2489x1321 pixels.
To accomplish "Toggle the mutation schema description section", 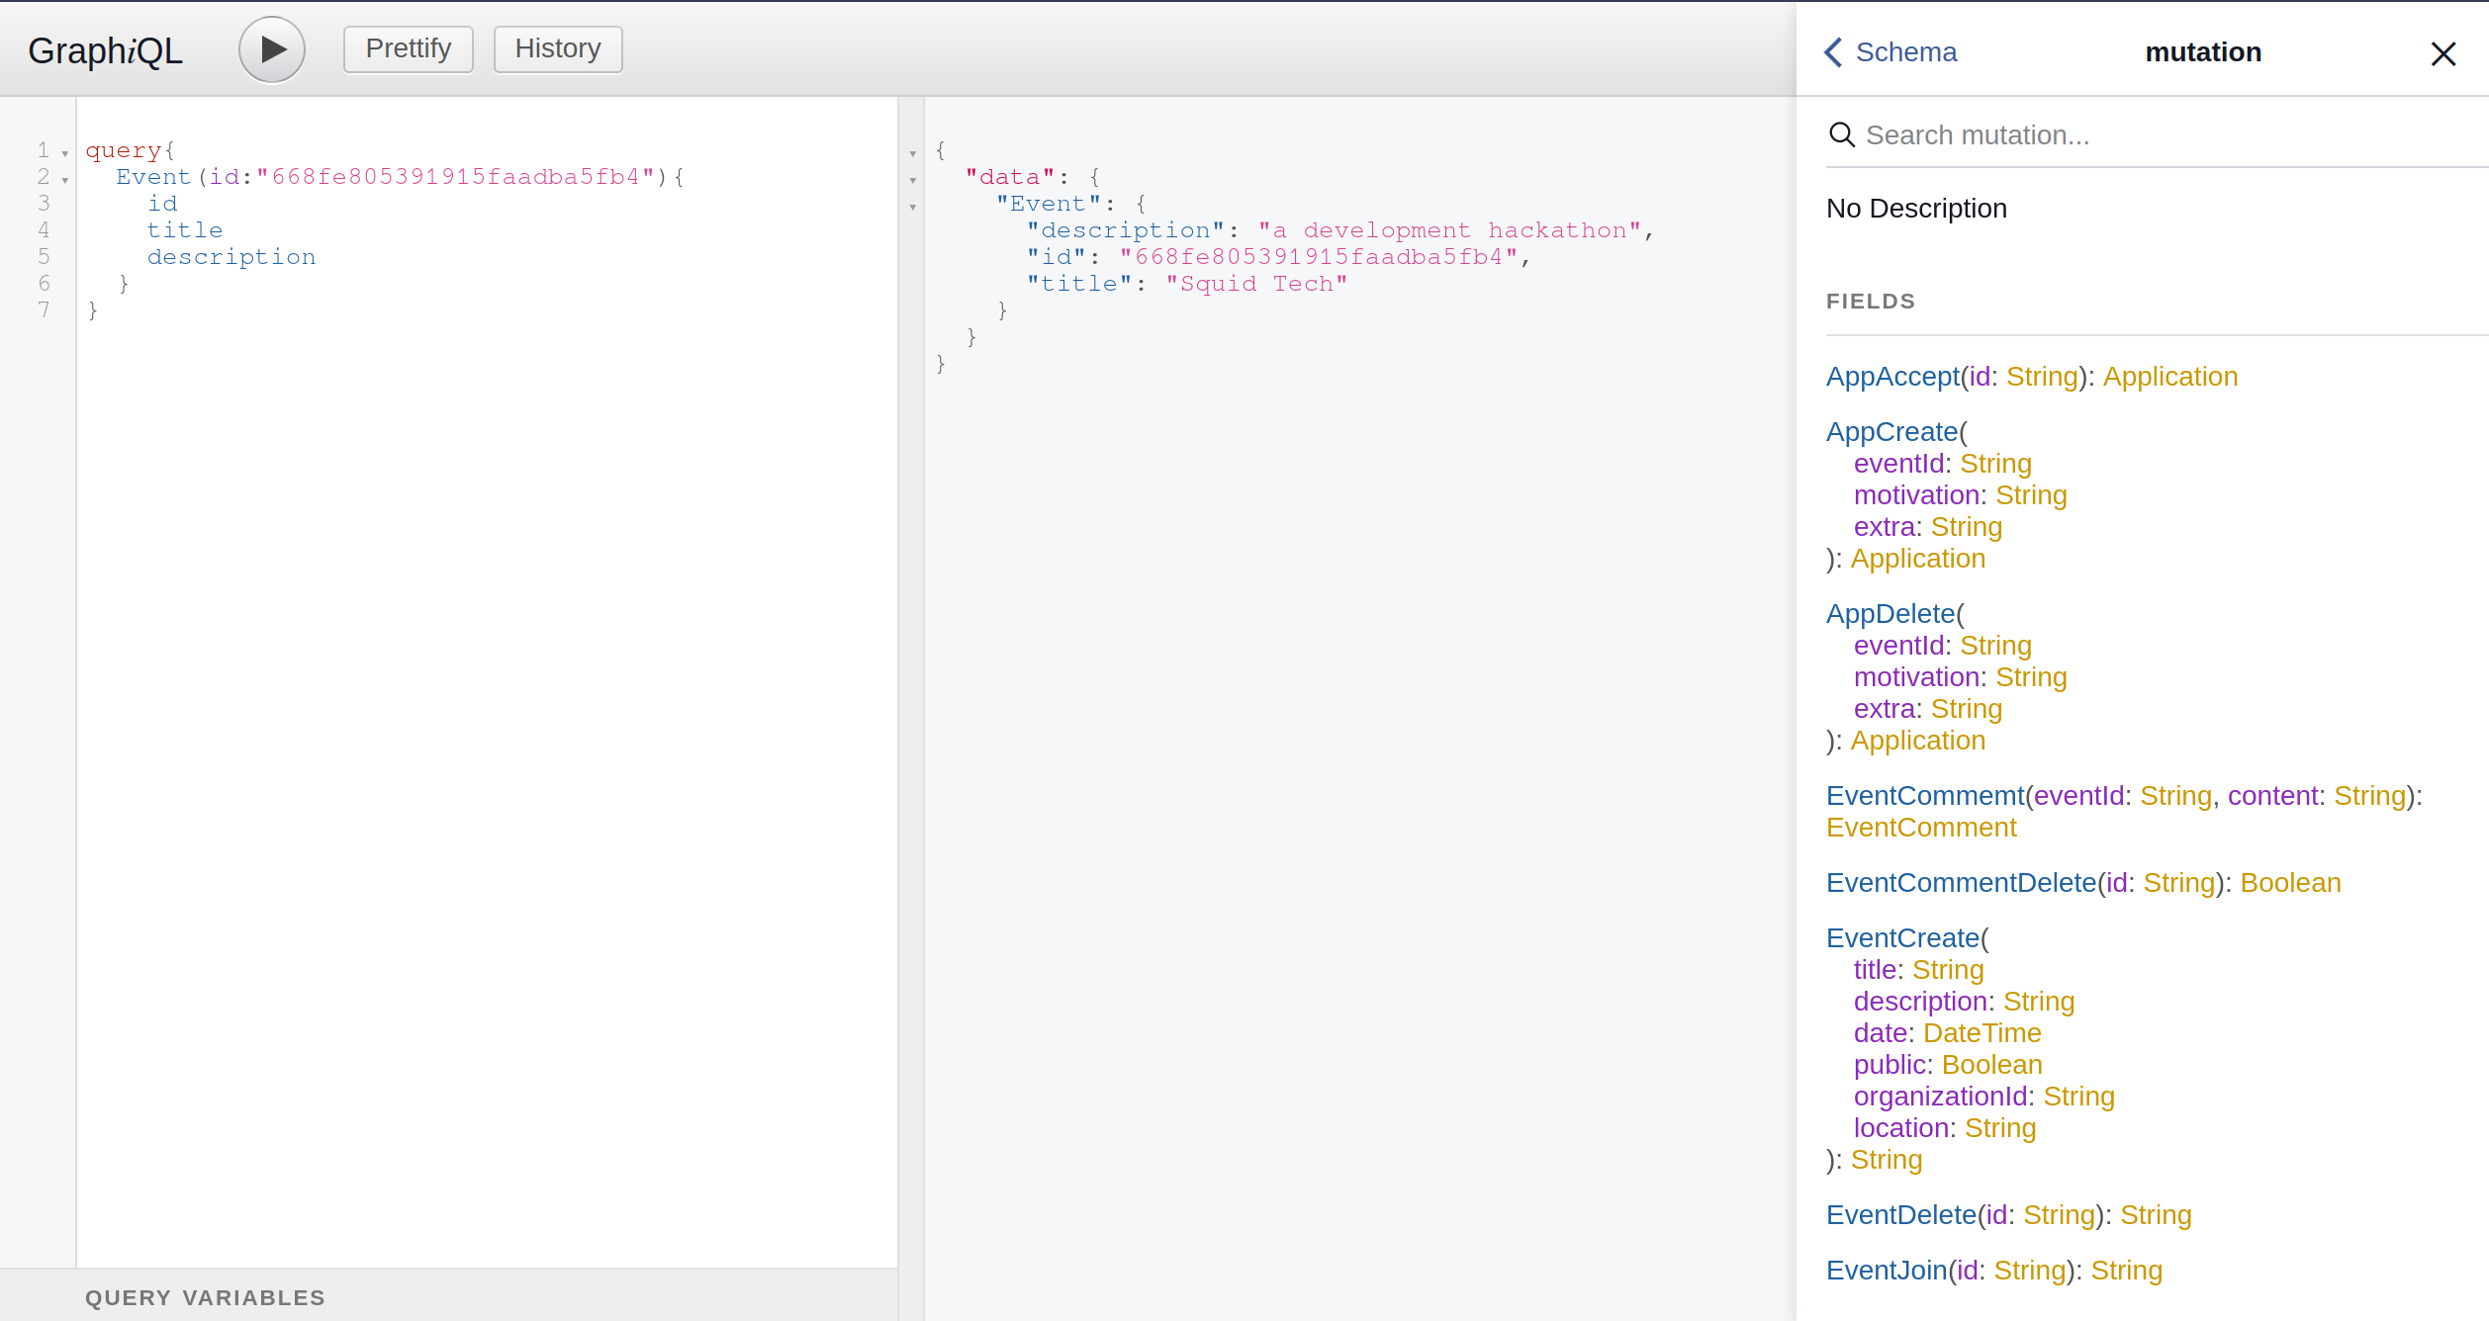I will pyautogui.click(x=1916, y=208).
